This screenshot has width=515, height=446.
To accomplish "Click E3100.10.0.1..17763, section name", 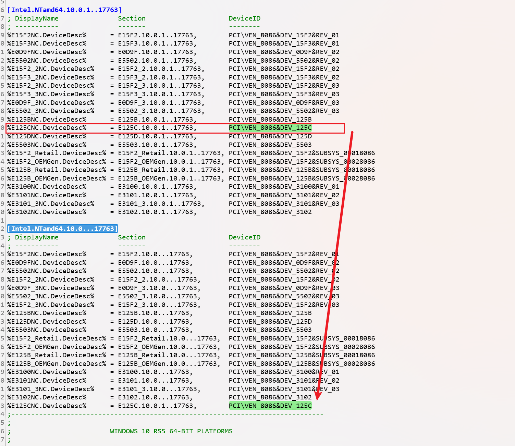I will coord(158,187).
